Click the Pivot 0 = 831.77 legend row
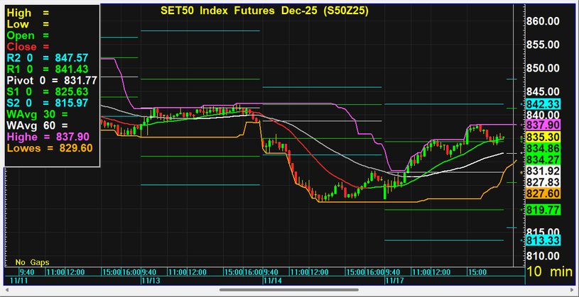The image size is (579, 297). click(x=51, y=80)
